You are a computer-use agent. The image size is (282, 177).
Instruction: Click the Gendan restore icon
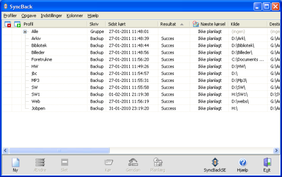(133, 162)
